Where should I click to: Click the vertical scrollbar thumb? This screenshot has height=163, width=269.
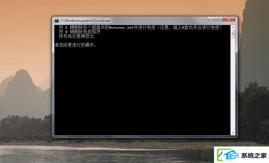pyautogui.click(x=233, y=34)
